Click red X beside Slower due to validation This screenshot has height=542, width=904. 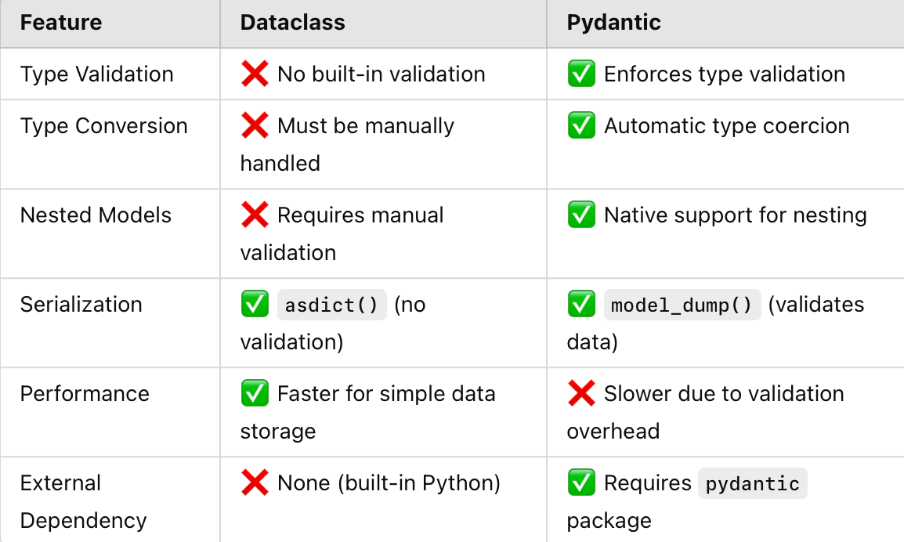[581, 394]
